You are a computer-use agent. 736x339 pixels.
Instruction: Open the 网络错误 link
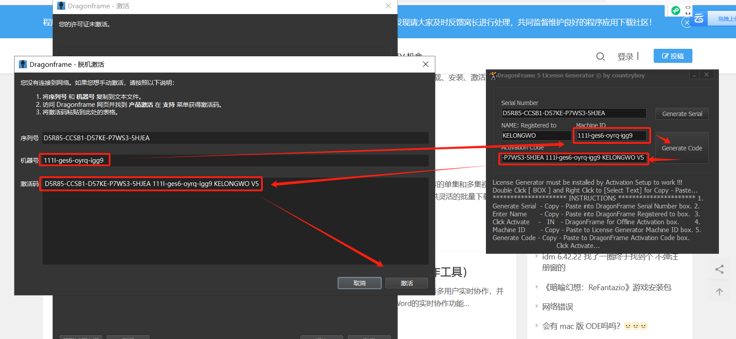click(x=558, y=307)
